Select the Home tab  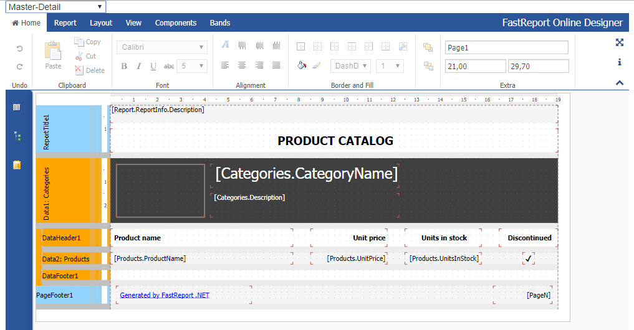(26, 23)
